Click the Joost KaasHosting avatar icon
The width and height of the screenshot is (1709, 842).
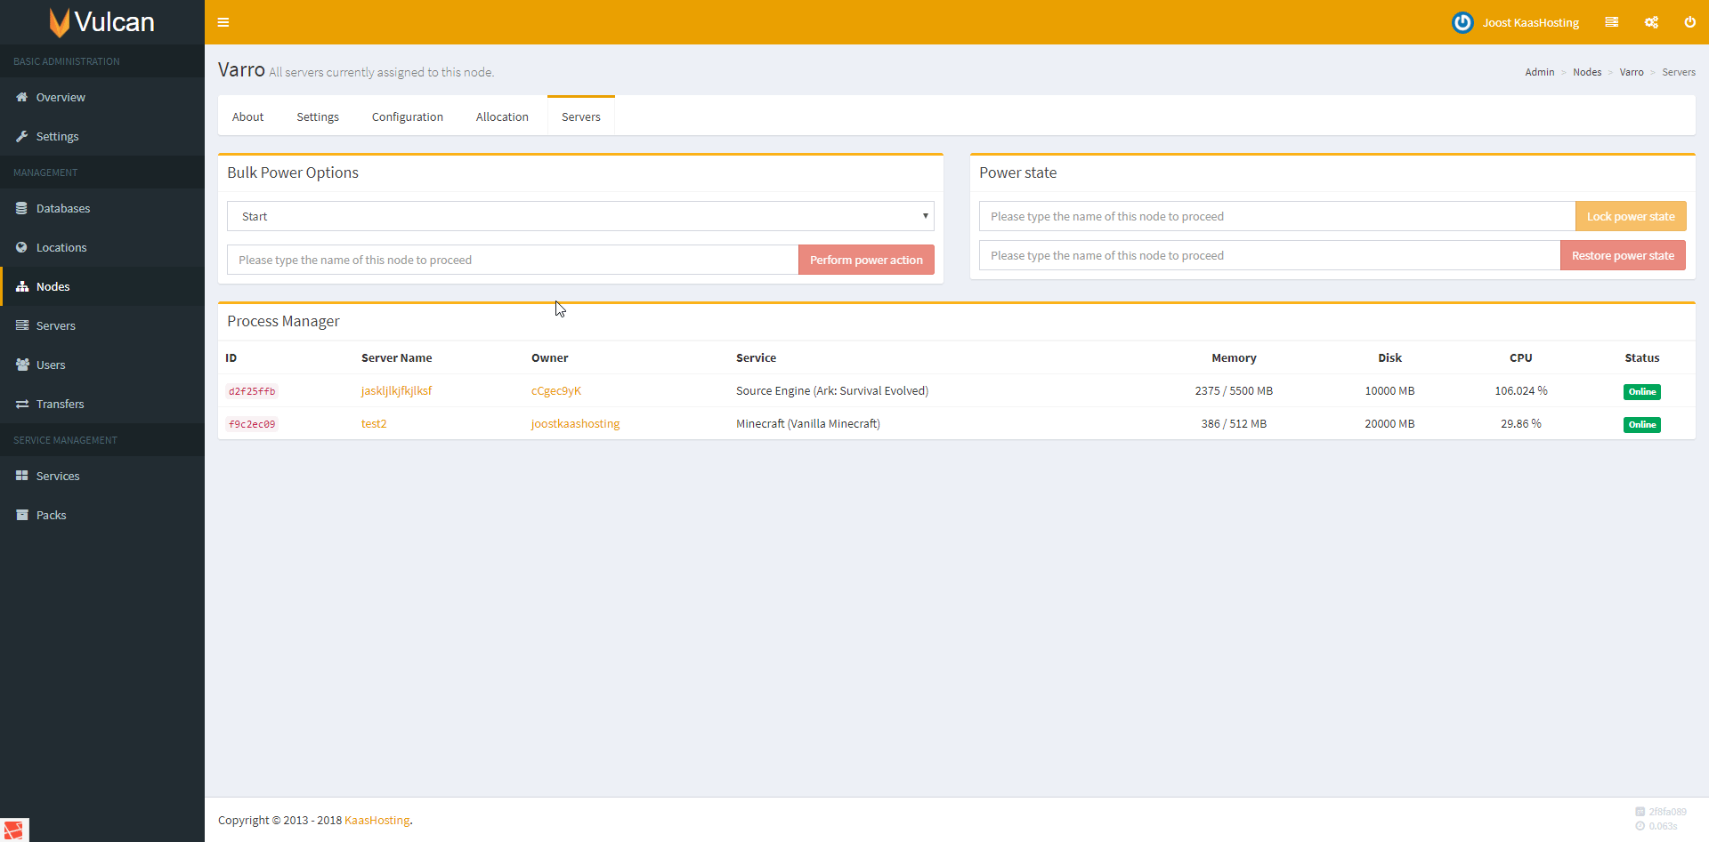pos(1462,22)
